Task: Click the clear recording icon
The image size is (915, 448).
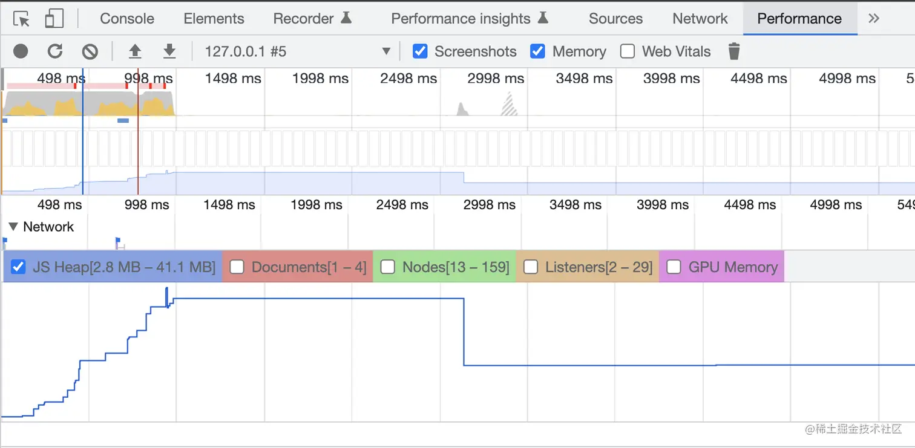Action: point(90,51)
